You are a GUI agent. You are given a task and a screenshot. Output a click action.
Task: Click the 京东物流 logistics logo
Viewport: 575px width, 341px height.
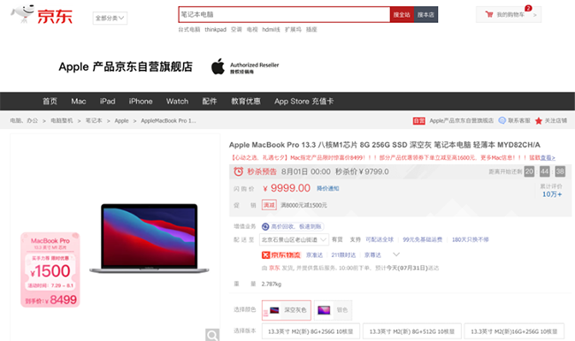click(281, 255)
